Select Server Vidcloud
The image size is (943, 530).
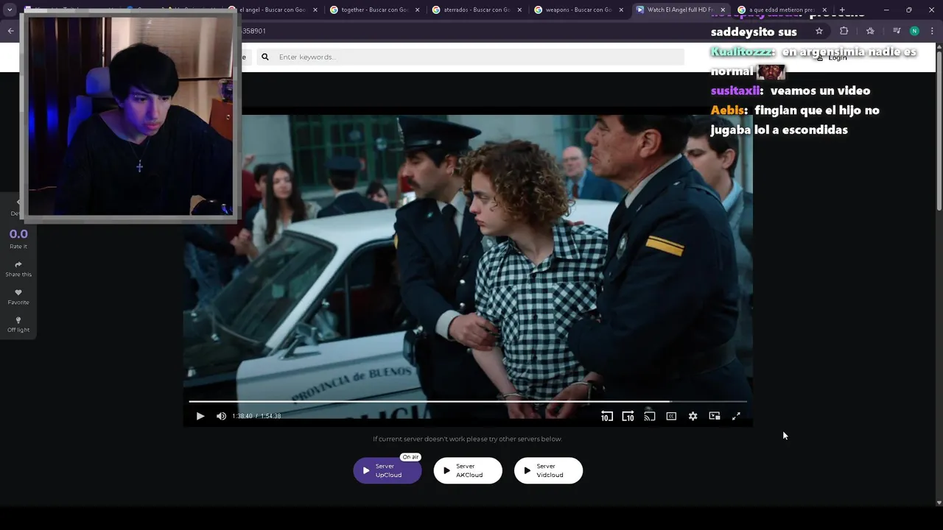(548, 470)
